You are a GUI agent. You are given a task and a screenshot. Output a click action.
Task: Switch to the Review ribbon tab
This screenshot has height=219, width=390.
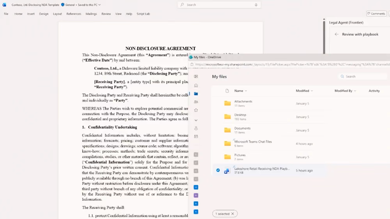click(x=106, y=14)
